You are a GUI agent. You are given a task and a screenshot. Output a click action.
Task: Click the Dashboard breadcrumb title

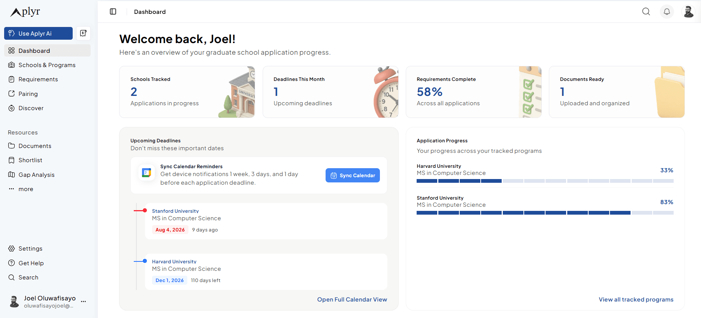click(150, 12)
